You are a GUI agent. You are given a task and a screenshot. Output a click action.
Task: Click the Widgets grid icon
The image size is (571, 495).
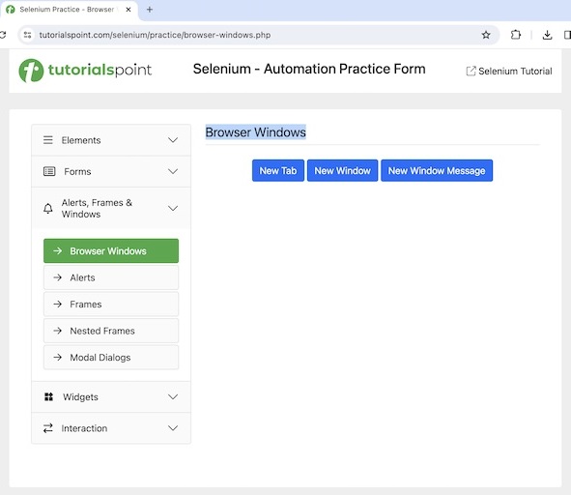[x=48, y=396]
